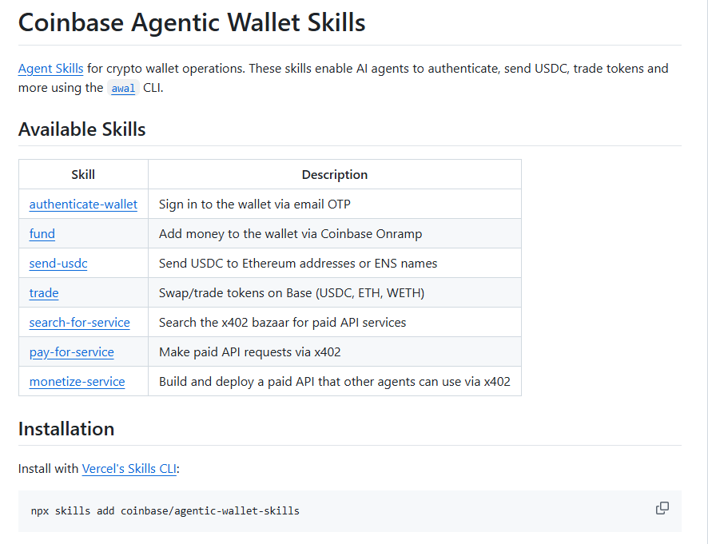Click the Available Skills heading

pyautogui.click(x=82, y=129)
